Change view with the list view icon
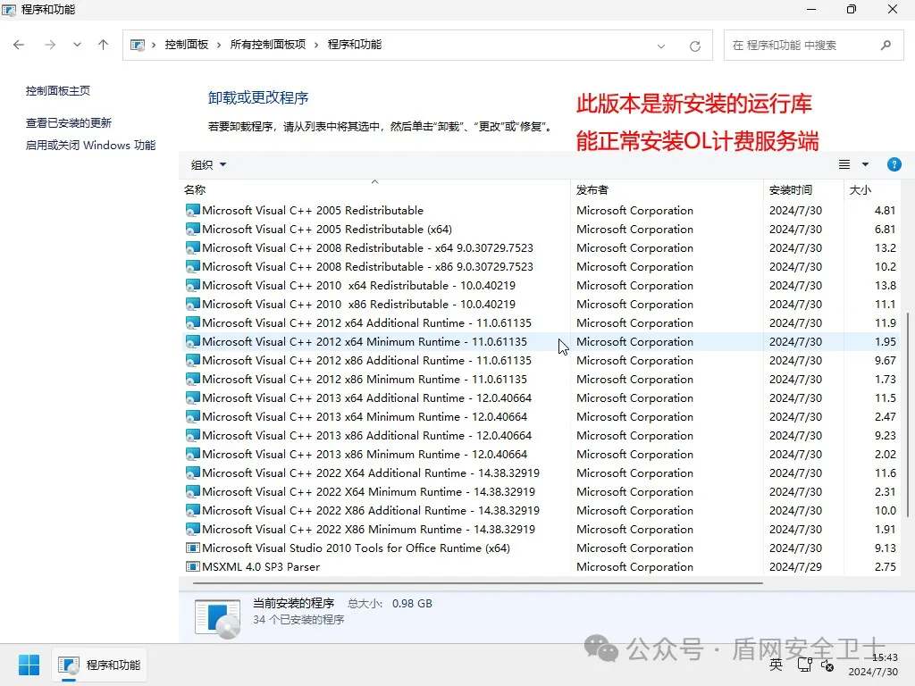915x686 pixels. [844, 164]
